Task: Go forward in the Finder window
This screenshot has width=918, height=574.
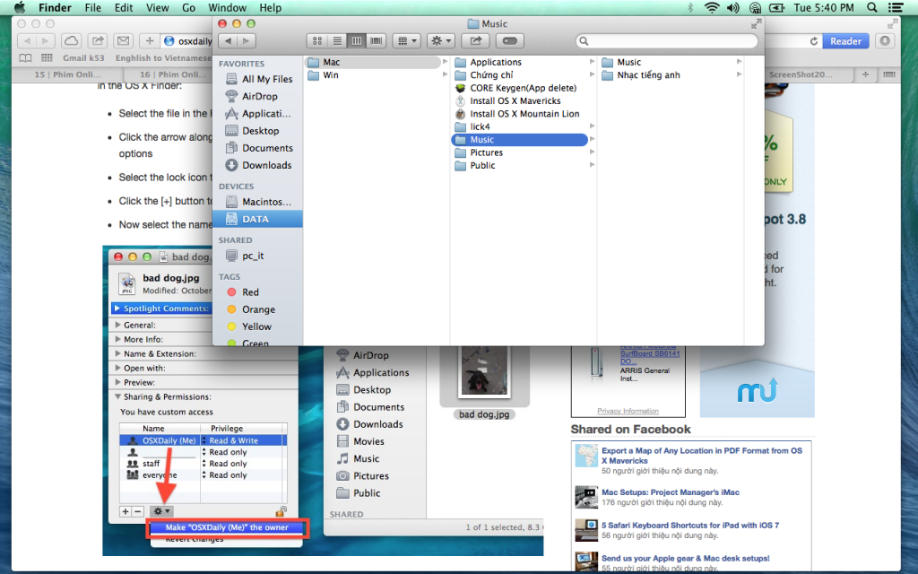Action: tap(247, 41)
